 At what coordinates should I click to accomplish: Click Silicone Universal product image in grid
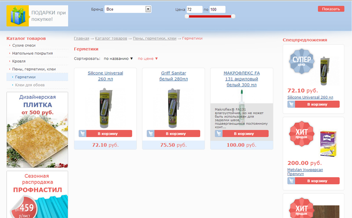[106, 108]
